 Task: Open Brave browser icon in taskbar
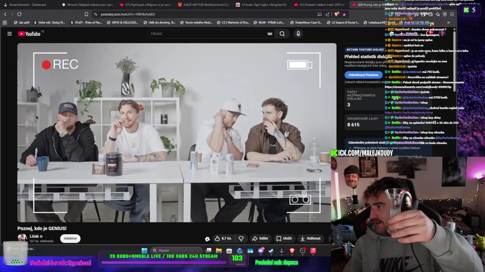pyautogui.click(x=292, y=250)
